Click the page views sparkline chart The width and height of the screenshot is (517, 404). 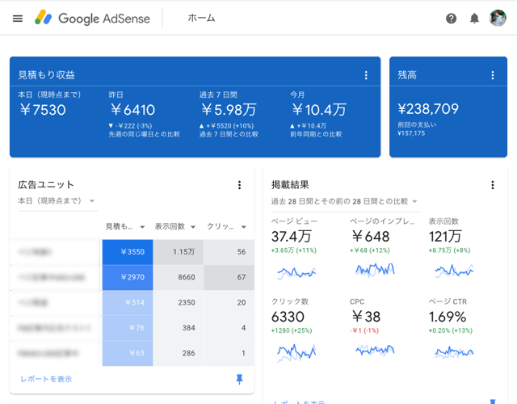(x=296, y=272)
